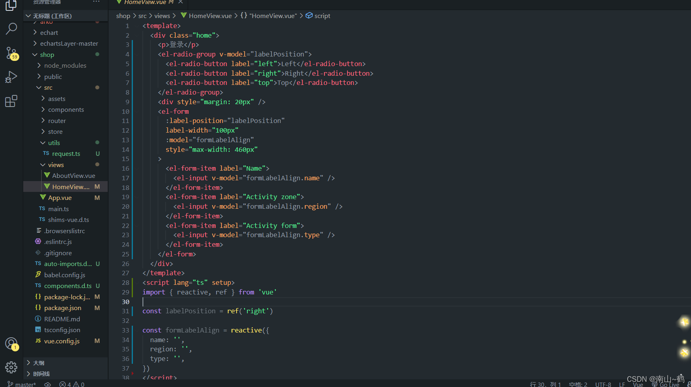Image resolution: width=691 pixels, height=387 pixels.
Task: Click TS icon of request.ts
Action: click(x=46, y=153)
